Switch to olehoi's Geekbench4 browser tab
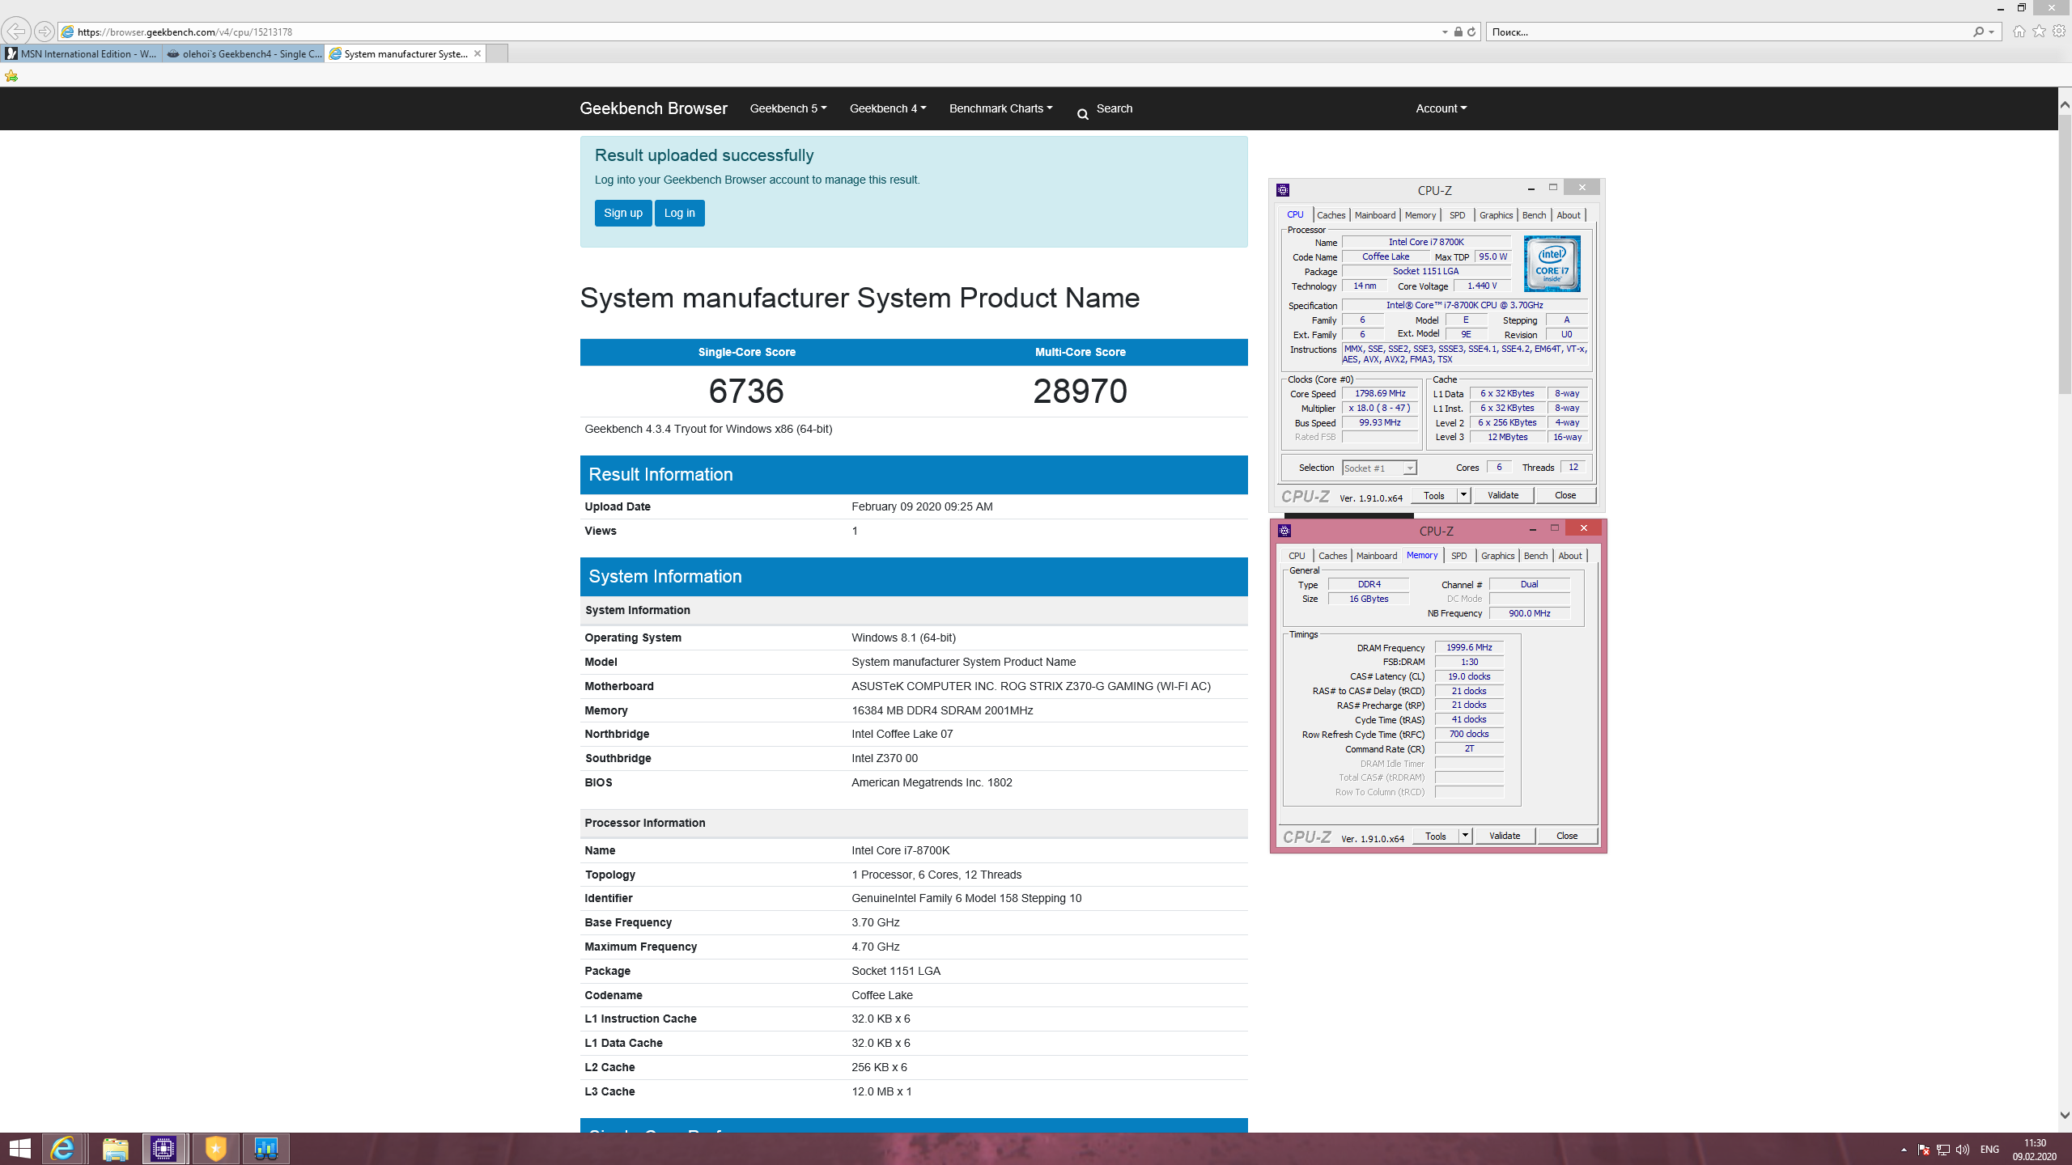The height and width of the screenshot is (1165, 2072). click(x=244, y=53)
